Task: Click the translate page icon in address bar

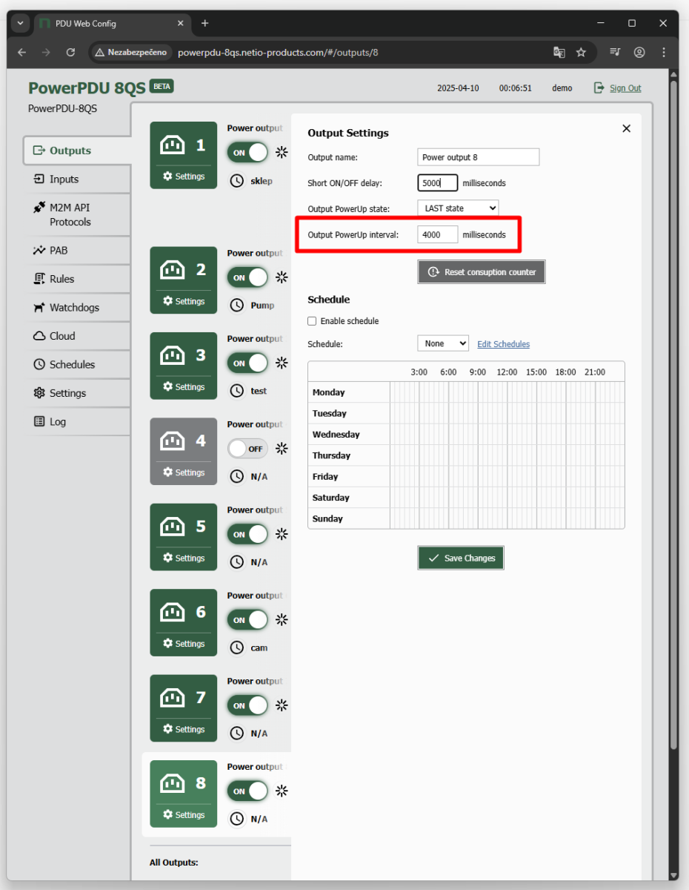Action: click(x=559, y=53)
